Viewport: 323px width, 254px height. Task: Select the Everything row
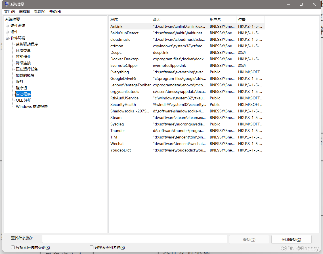point(187,72)
